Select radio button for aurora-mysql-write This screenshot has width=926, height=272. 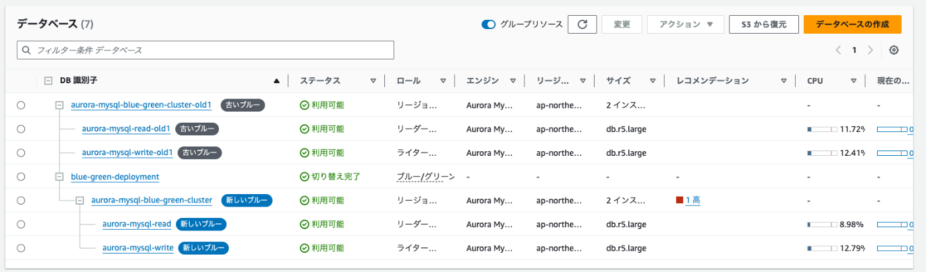coord(21,248)
